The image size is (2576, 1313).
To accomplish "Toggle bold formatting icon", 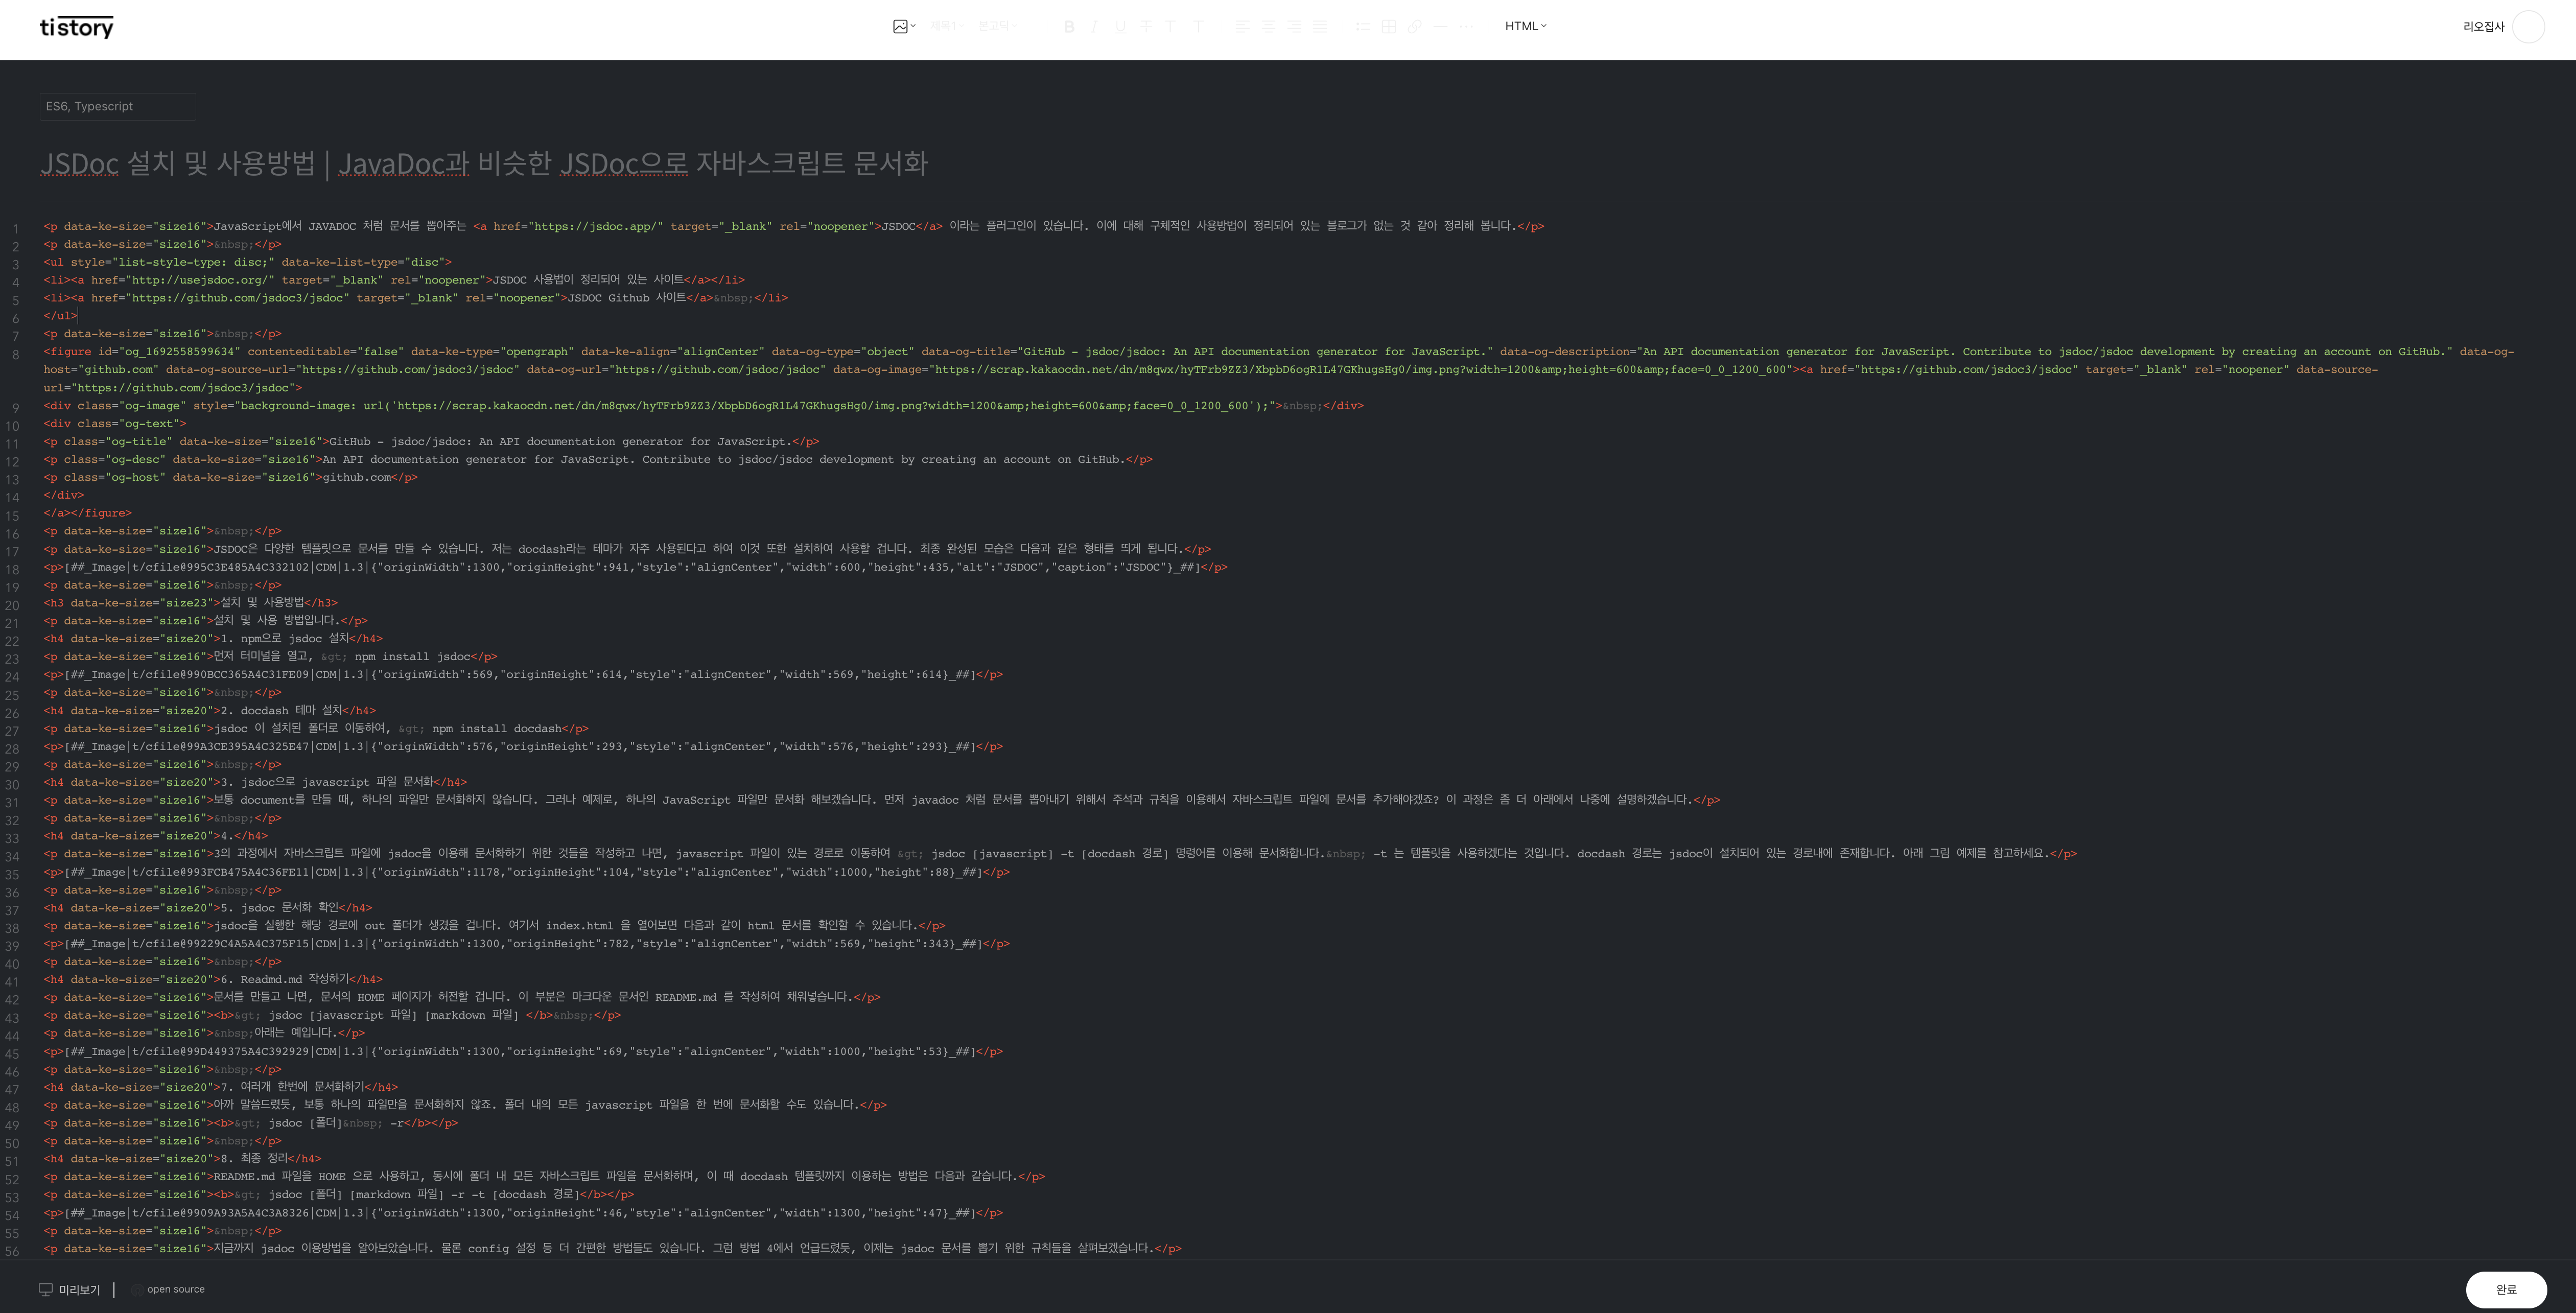I will pyautogui.click(x=1069, y=26).
